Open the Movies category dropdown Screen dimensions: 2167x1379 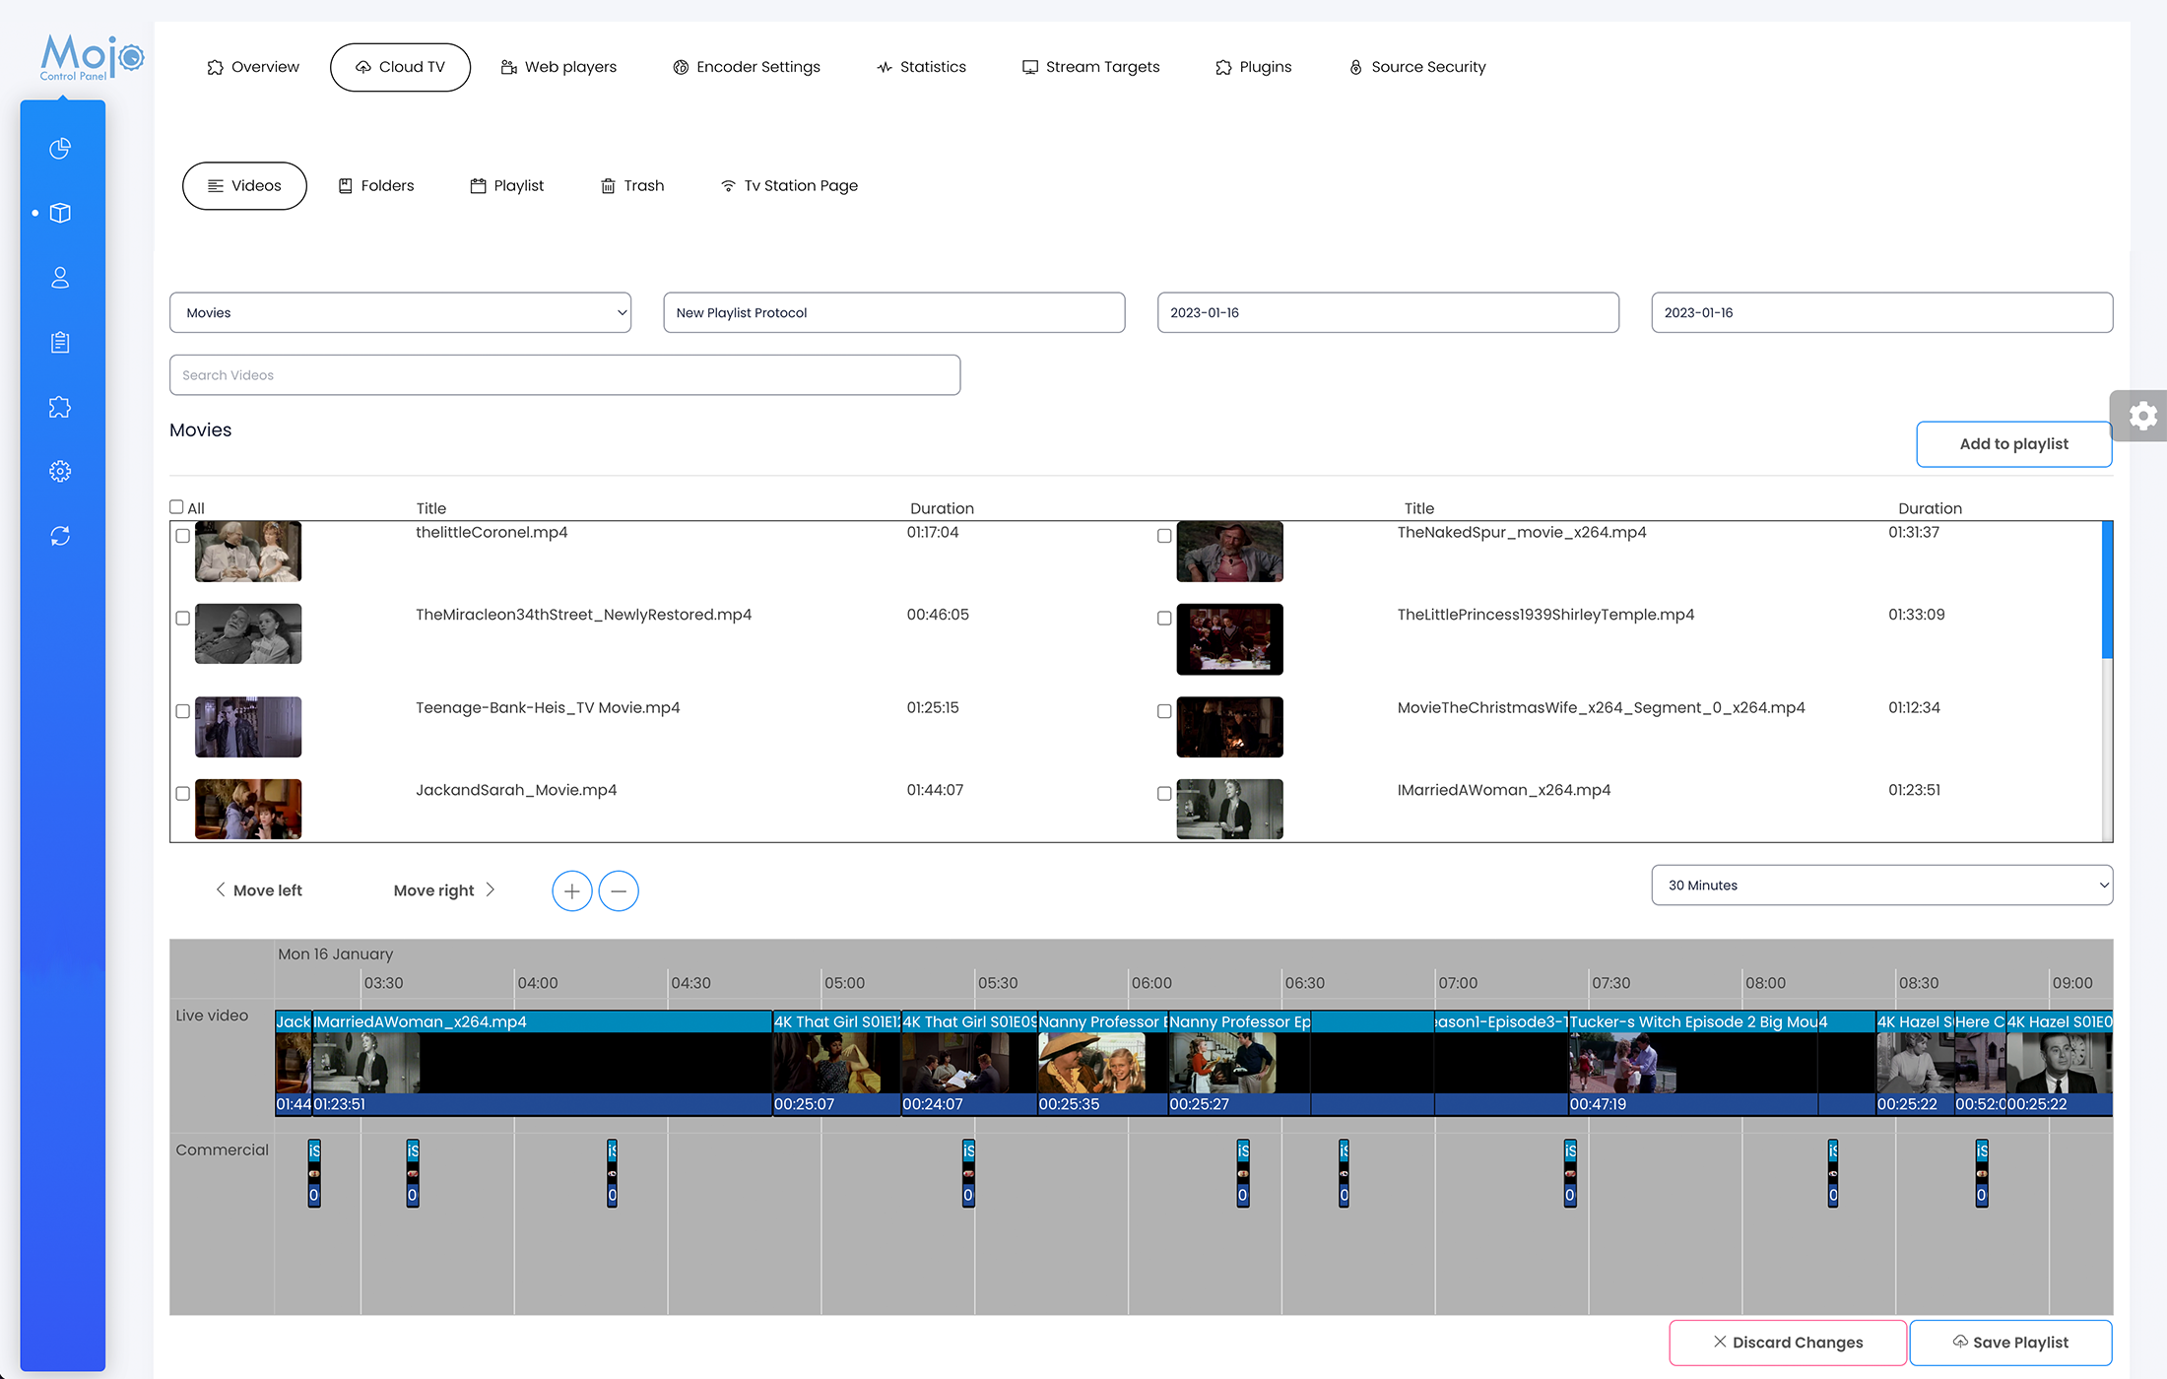(x=399, y=312)
